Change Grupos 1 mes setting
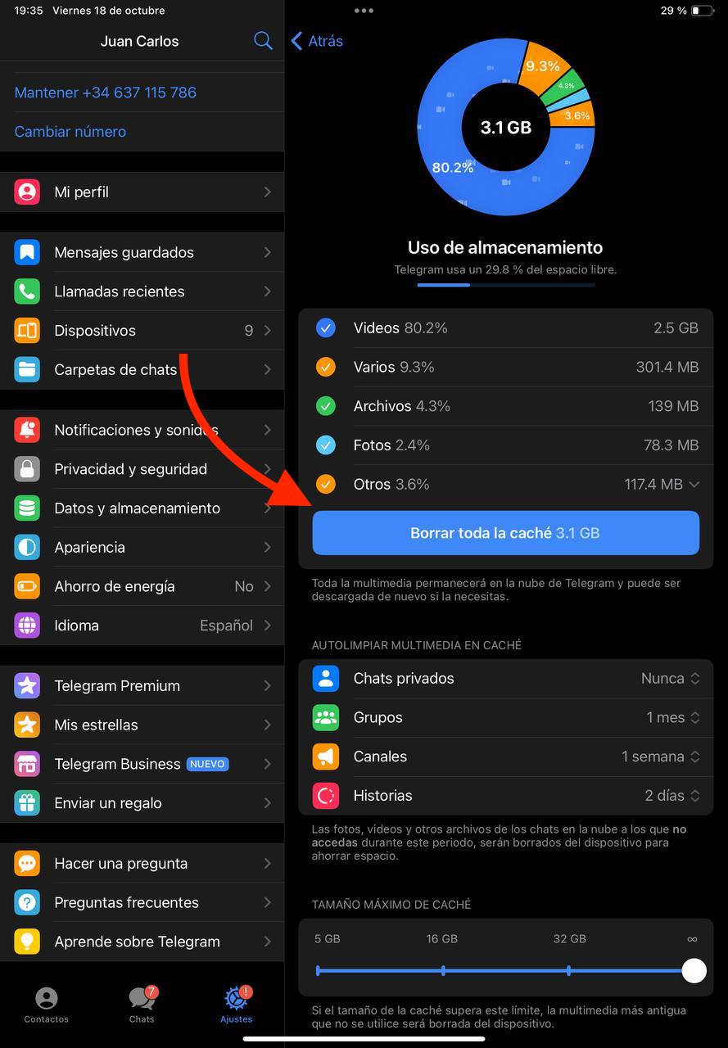Screen dimensions: 728x1048 pos(673,717)
